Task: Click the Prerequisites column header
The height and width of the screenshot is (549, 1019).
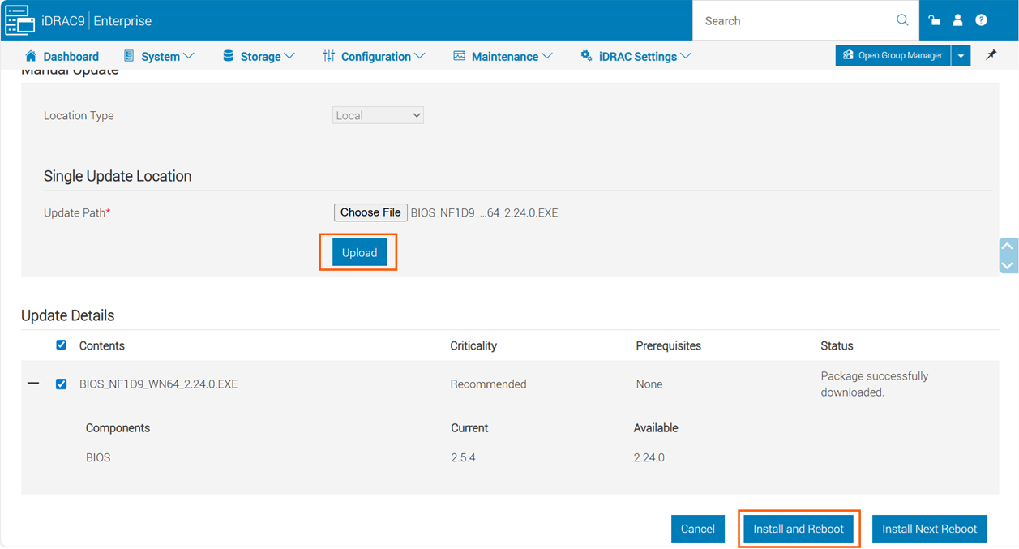Action: click(x=669, y=345)
